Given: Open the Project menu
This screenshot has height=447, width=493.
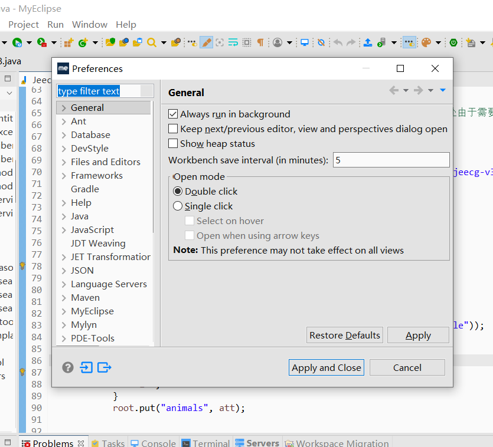Looking at the screenshot, I should (23, 24).
